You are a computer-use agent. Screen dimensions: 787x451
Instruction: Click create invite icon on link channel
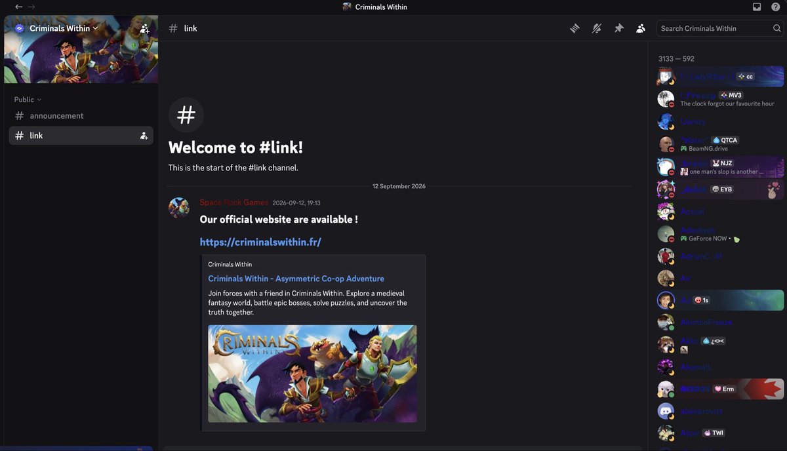[144, 136]
